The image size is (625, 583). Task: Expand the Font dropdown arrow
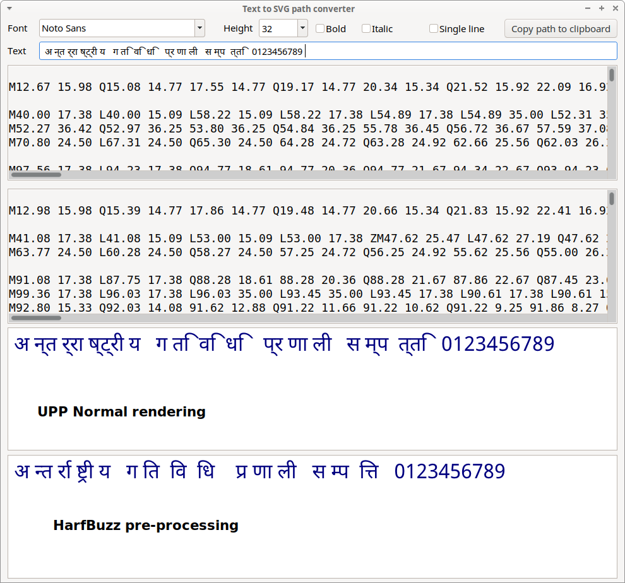(199, 28)
